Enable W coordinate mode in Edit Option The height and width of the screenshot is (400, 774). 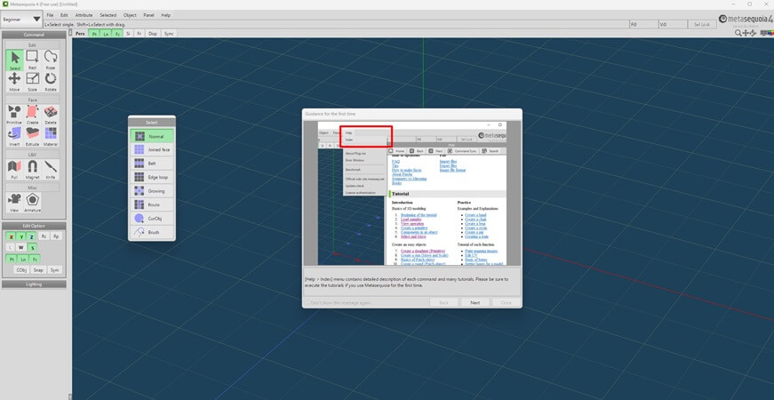click(21, 247)
